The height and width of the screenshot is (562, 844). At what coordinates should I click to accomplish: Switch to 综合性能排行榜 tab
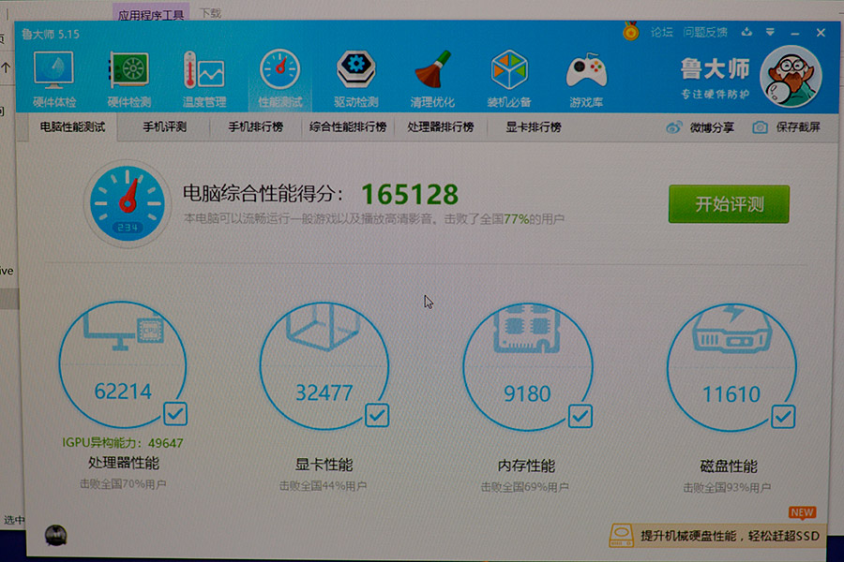click(x=348, y=127)
